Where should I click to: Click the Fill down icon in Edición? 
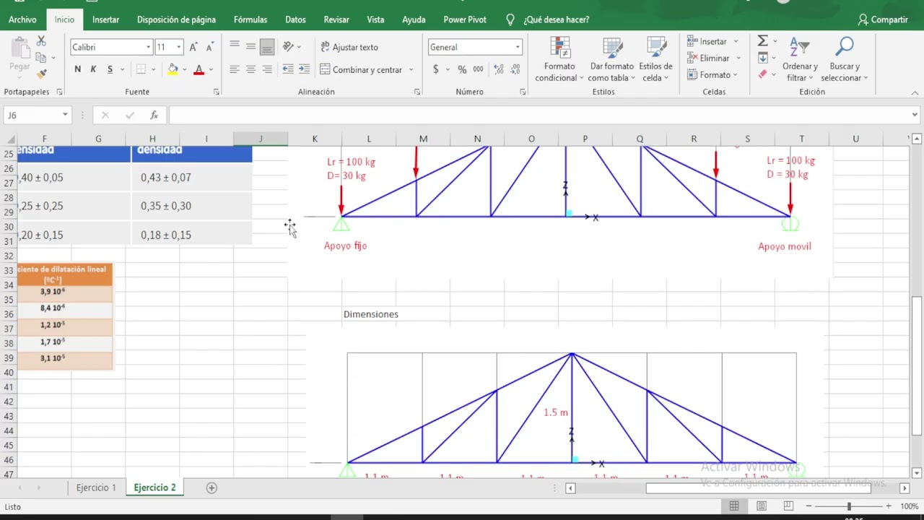click(763, 58)
